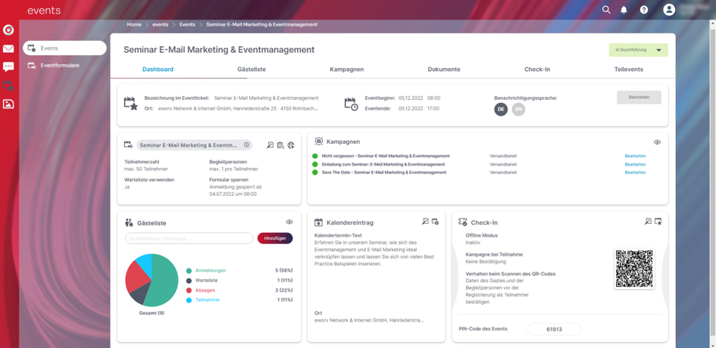Screen dimensions: 716x348
Task: Click the green slice of the pie chart
Action: pos(164,278)
